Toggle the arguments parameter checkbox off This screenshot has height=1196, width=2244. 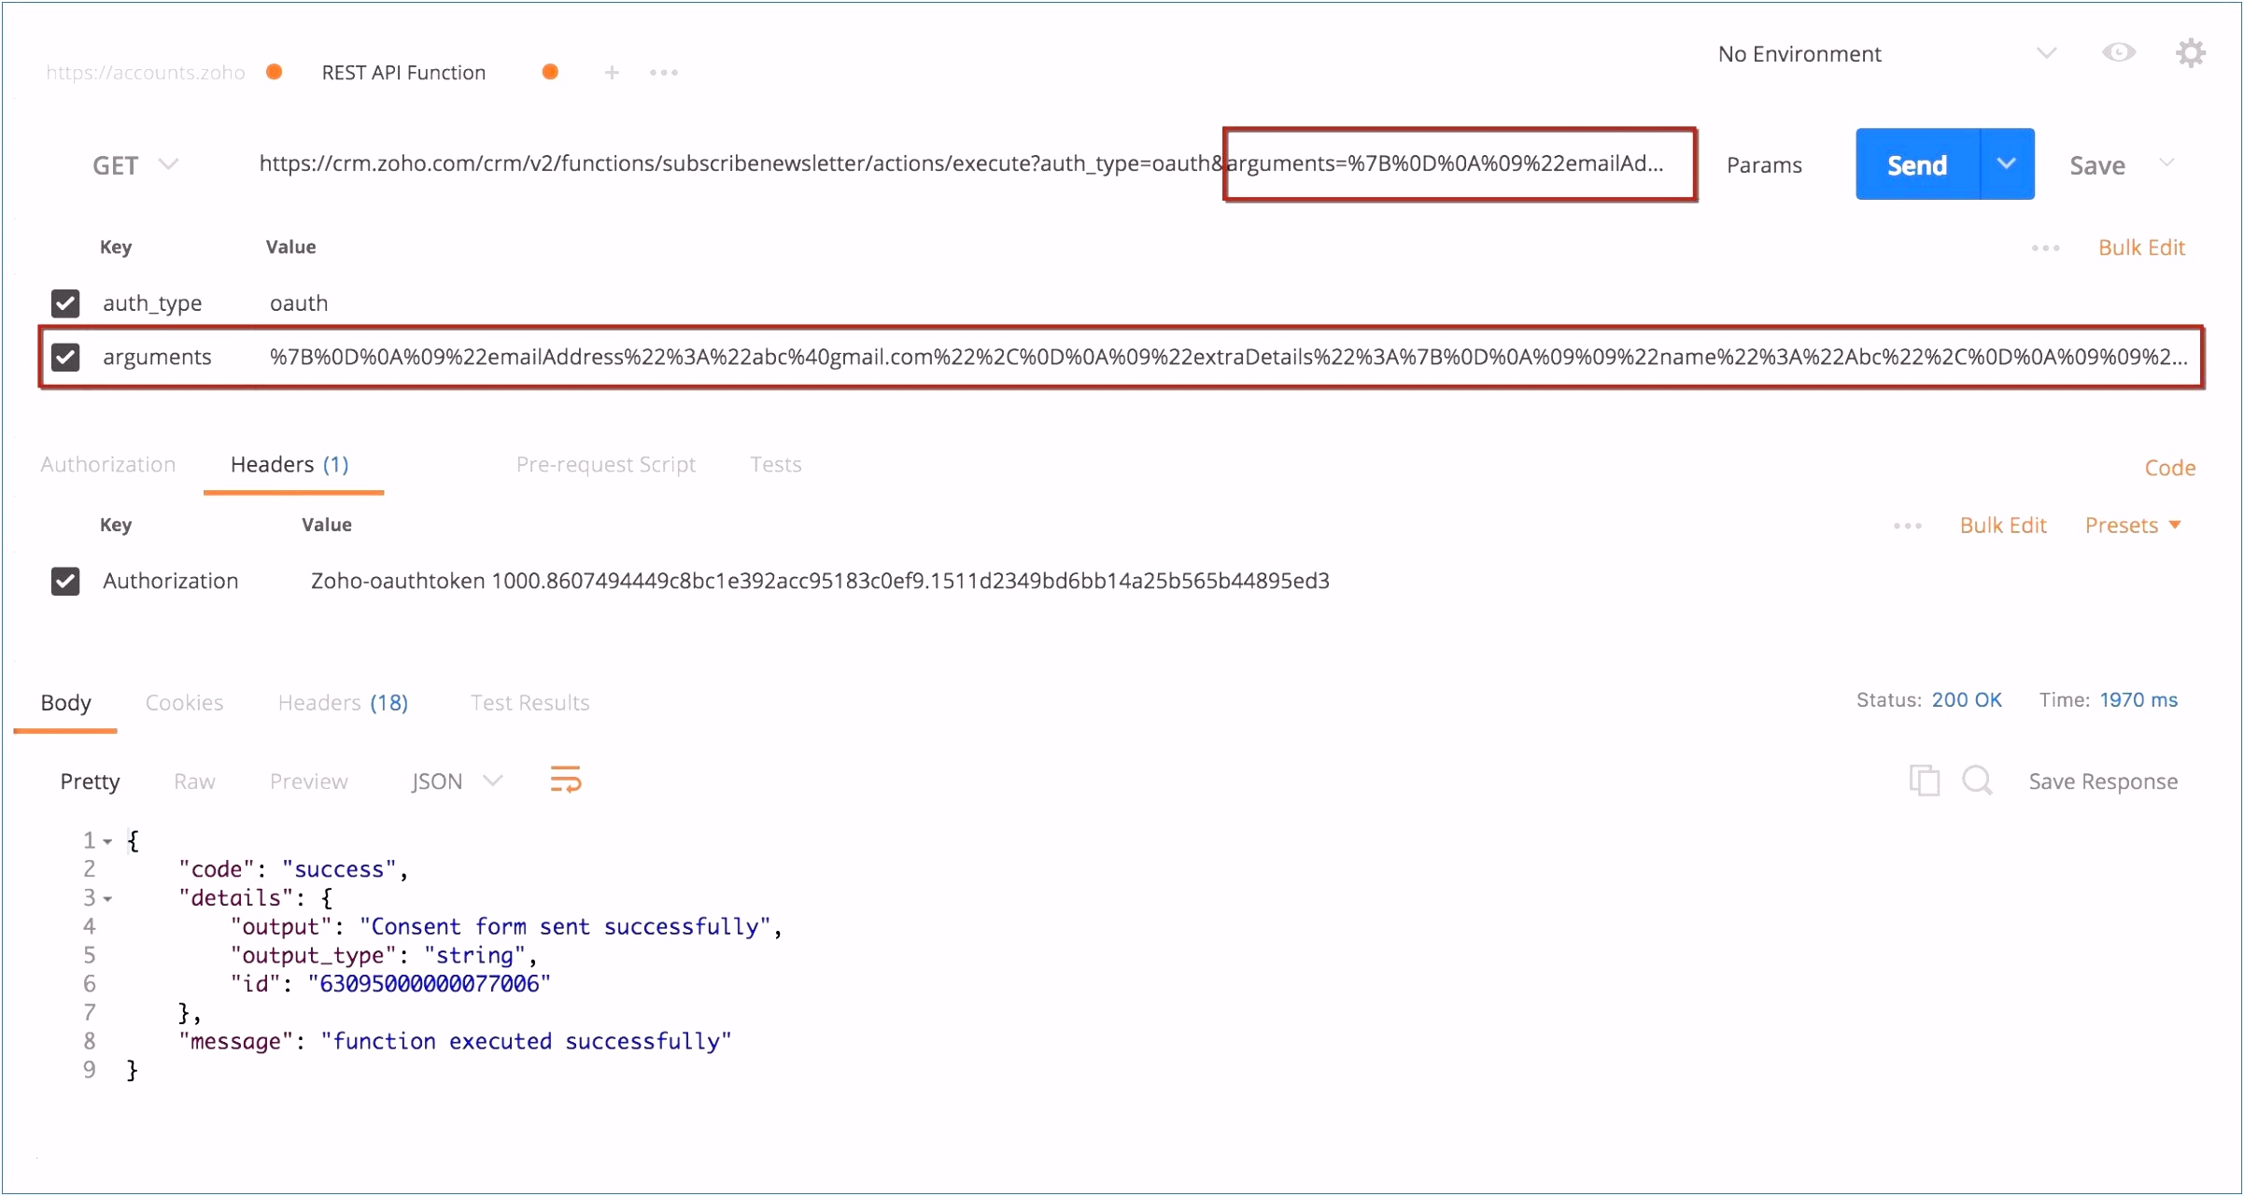(x=67, y=358)
